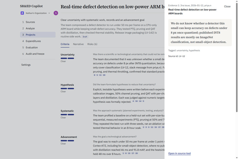This screenshot has height=159, width=238.
Task: Switch to Narrative tab
Action: (78, 44)
